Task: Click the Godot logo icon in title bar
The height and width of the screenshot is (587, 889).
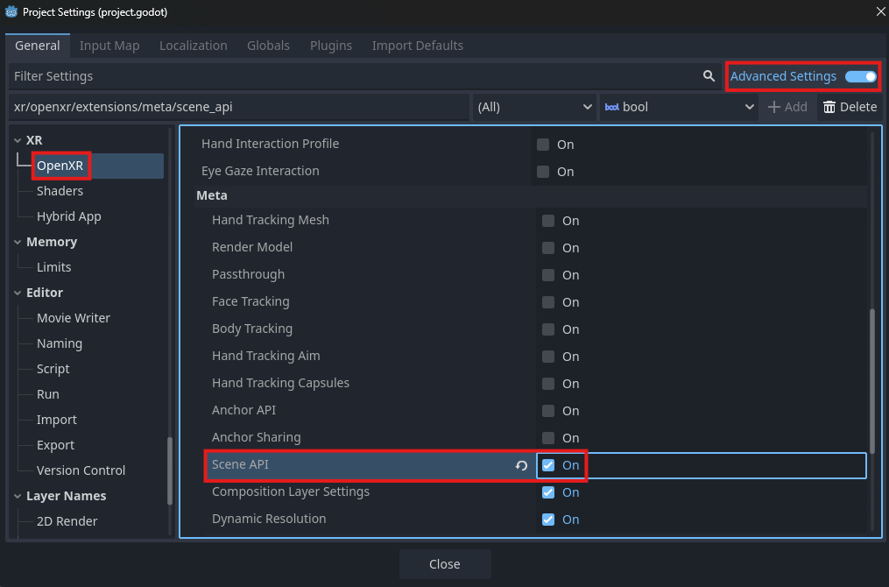Action: 11,11
